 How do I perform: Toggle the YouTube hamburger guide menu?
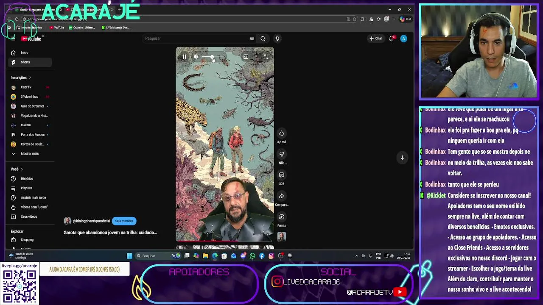[x=13, y=39]
